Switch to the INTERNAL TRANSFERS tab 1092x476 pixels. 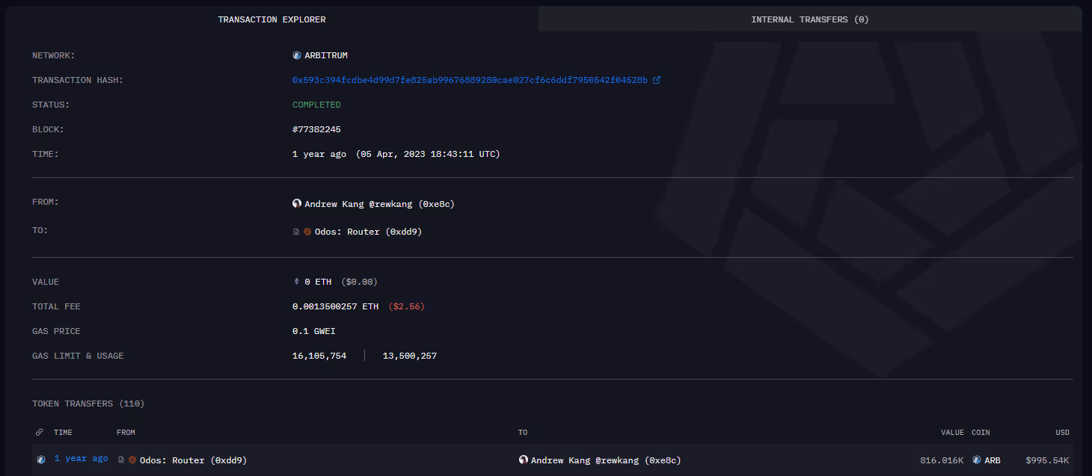click(809, 19)
